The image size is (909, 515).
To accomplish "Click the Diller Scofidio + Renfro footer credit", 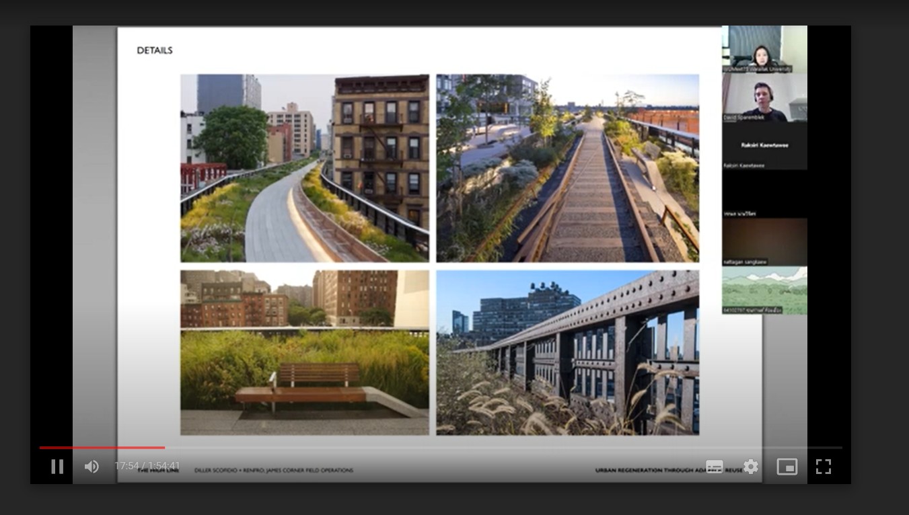I will pyautogui.click(x=273, y=471).
